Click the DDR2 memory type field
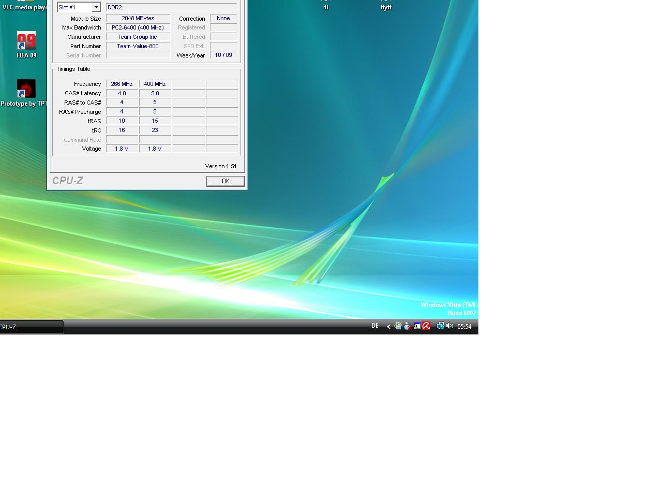This screenshot has width=662, height=497. (171, 7)
